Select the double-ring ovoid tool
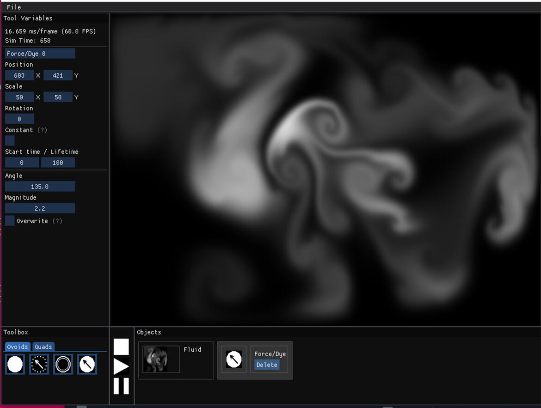This screenshot has height=408, width=541. (x=63, y=364)
